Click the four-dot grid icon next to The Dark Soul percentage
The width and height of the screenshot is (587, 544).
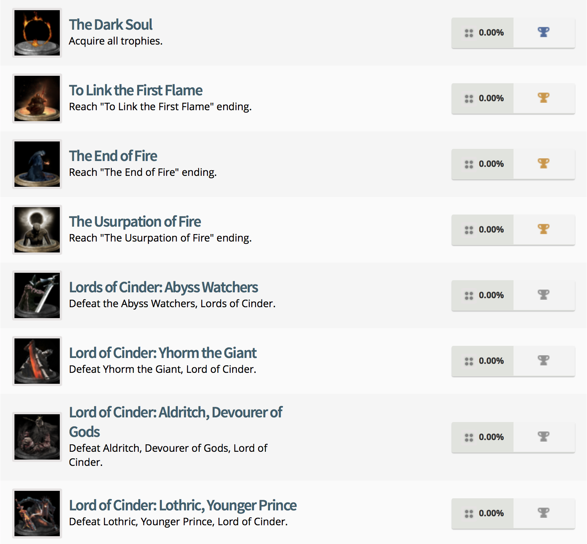pyautogui.click(x=469, y=32)
